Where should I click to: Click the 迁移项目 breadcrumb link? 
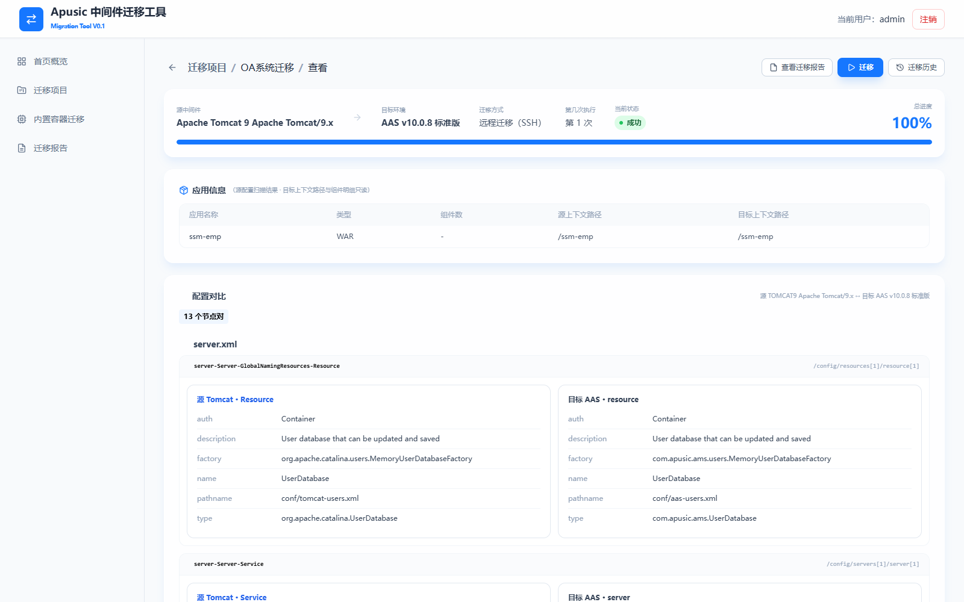click(x=207, y=67)
